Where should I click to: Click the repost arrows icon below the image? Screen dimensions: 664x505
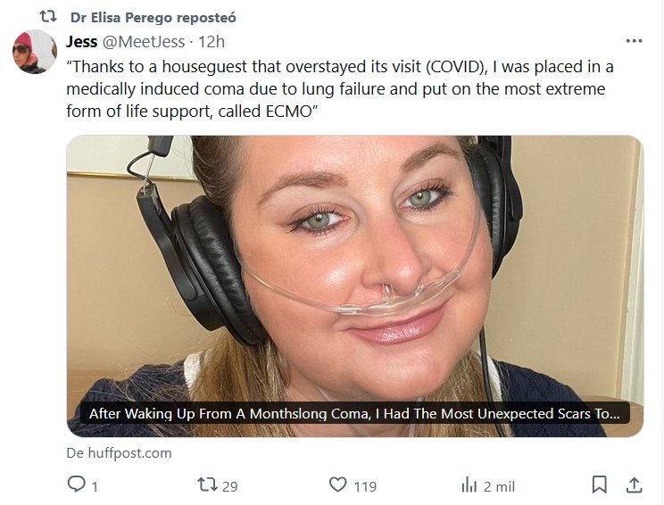click(206, 485)
